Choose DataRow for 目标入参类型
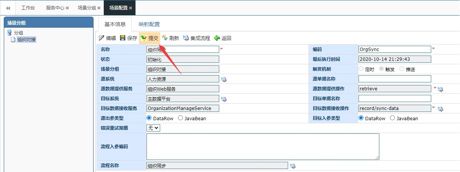 pyautogui.click(x=361, y=118)
